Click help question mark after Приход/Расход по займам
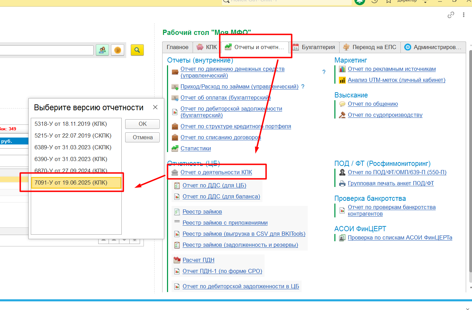This screenshot has height=310, width=472. pos(303,87)
